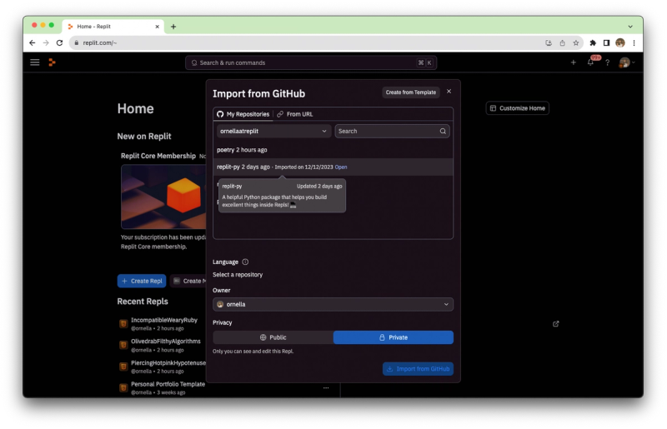The width and height of the screenshot is (667, 429).
Task: Open the help question mark icon
Action: click(608, 62)
